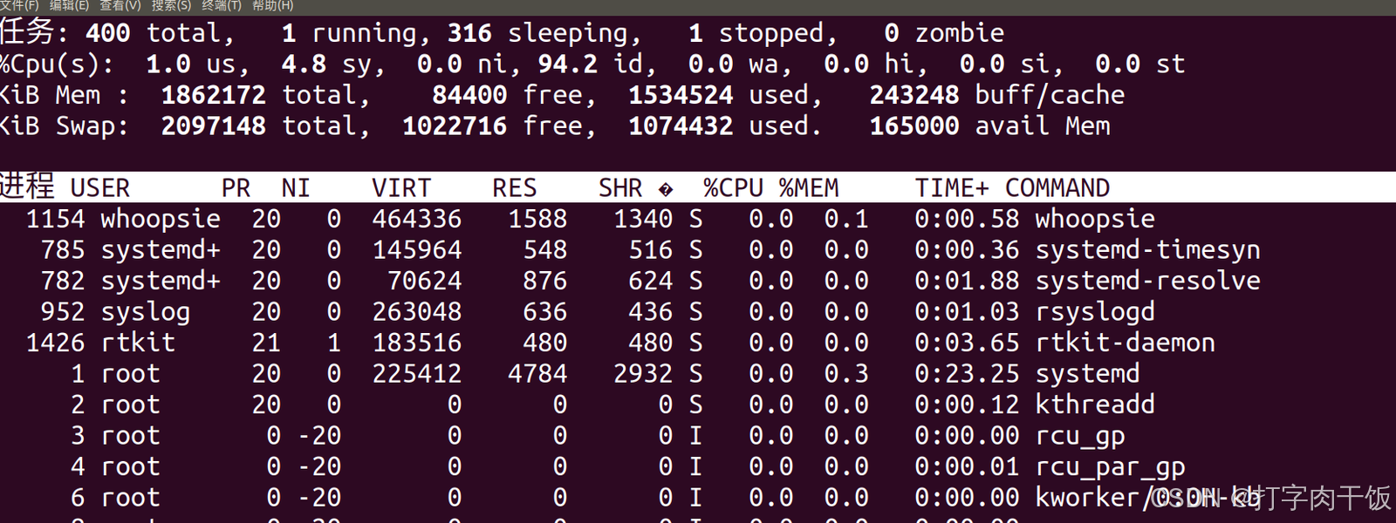Image resolution: width=1396 pixels, height=523 pixels.
Task: Open the 终端(T) menu
Action: pos(222,5)
